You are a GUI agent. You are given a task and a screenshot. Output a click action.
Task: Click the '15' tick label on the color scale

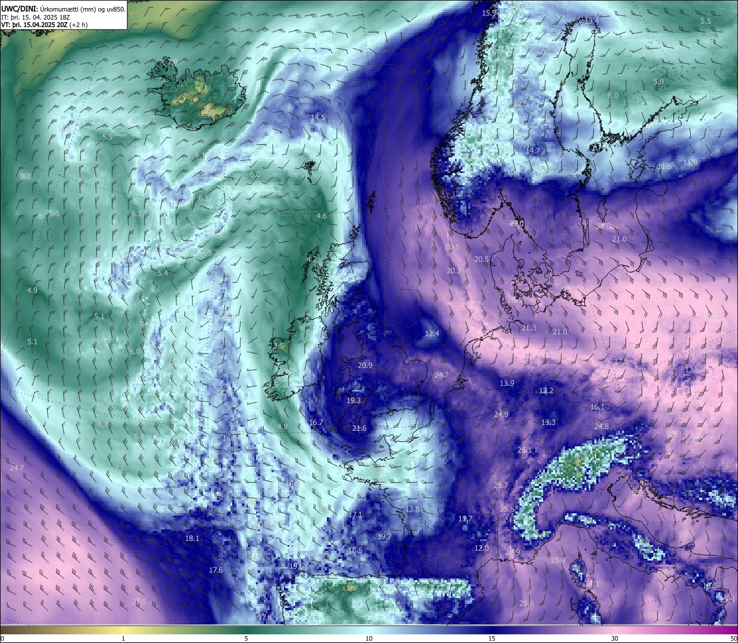(492, 638)
